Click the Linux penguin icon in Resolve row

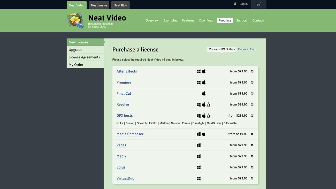208,104
